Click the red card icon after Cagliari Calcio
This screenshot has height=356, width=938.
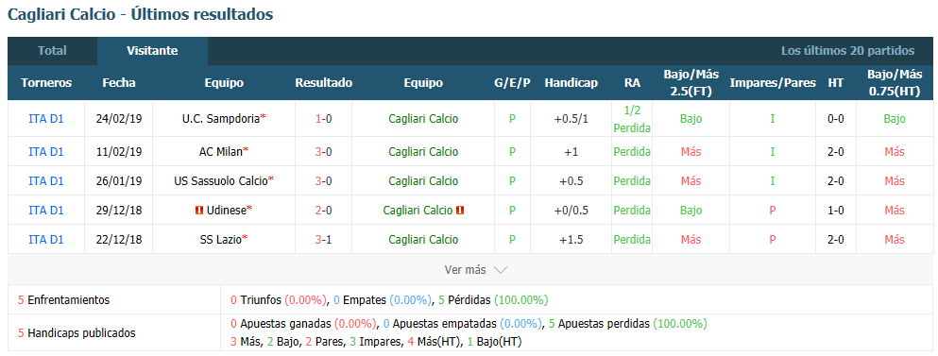click(460, 210)
